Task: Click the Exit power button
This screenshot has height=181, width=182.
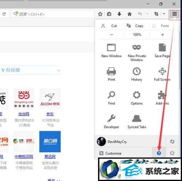Action: [172, 153]
